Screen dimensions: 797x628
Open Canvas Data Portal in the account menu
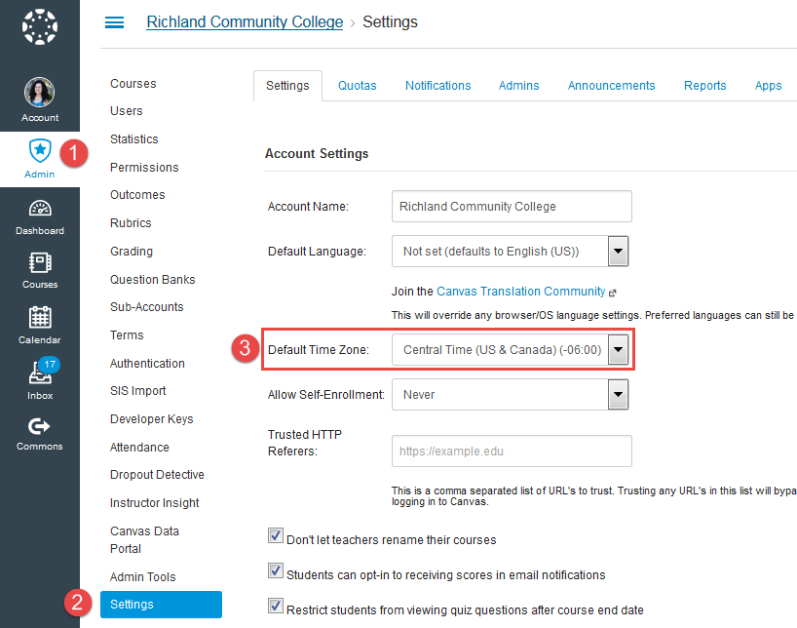click(x=145, y=540)
